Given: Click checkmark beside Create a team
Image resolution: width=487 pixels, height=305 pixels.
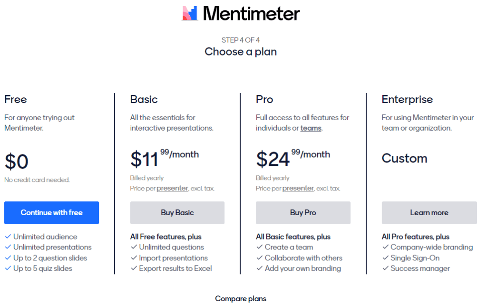Looking at the screenshot, I should 260,247.
